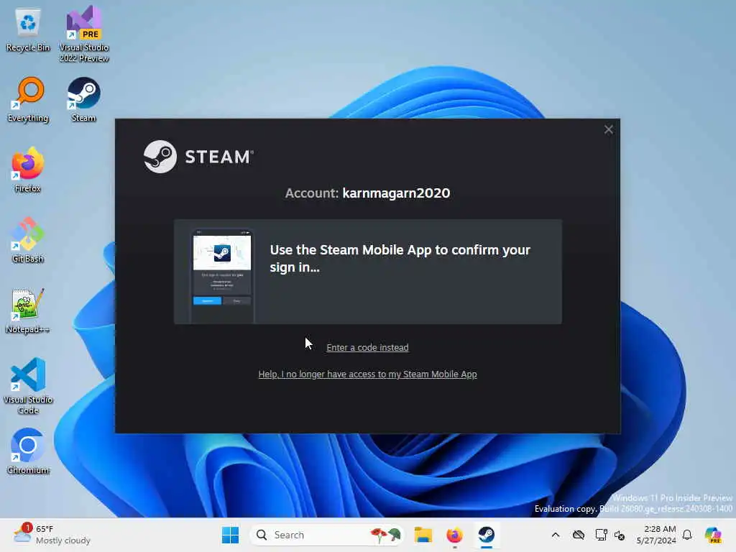Select the Chromium desktop shortcut

[x=28, y=451]
